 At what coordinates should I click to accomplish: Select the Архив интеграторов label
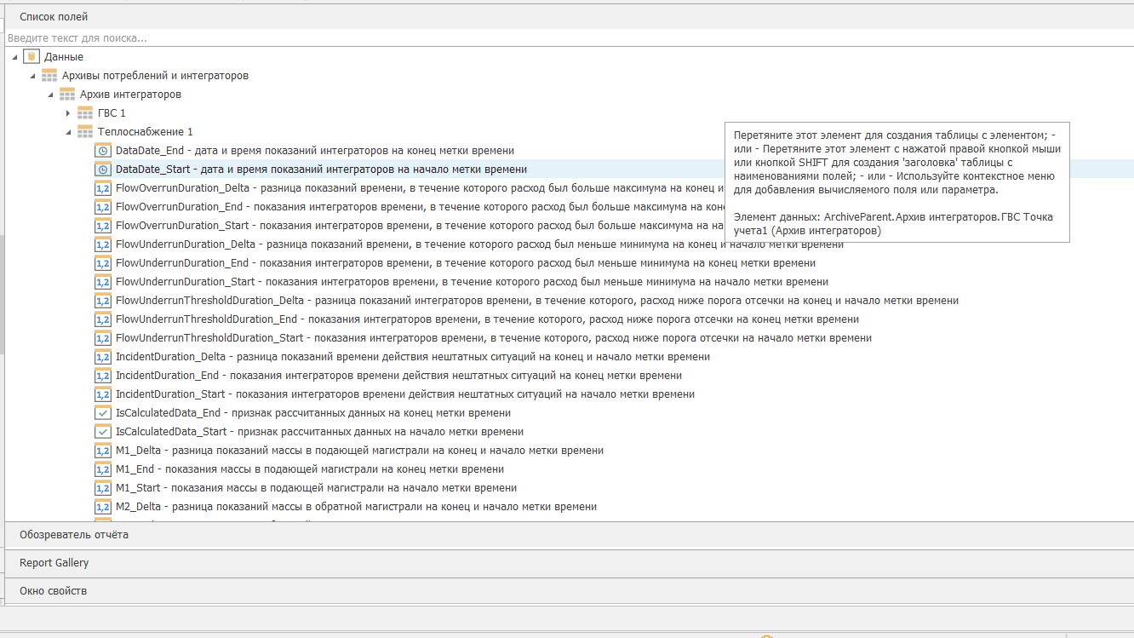pos(131,94)
